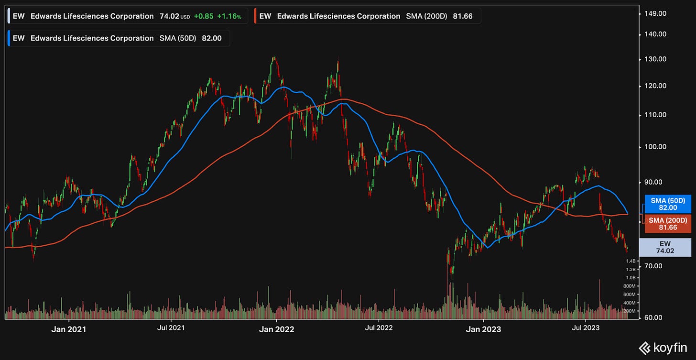Click the 140.00 price axis value
This screenshot has height=360, width=696.
tap(655, 34)
